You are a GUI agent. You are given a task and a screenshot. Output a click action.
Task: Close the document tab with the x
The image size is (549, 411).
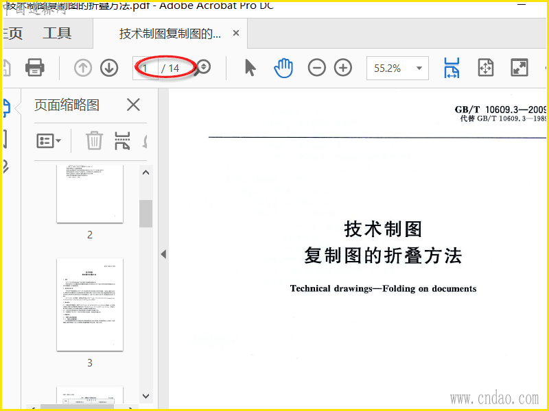[236, 33]
